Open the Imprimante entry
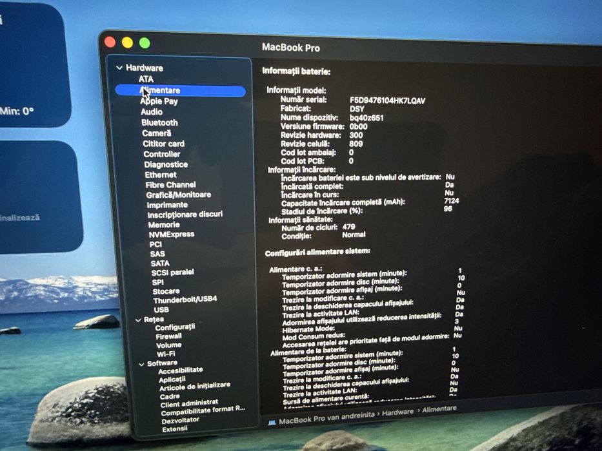 coord(167,205)
